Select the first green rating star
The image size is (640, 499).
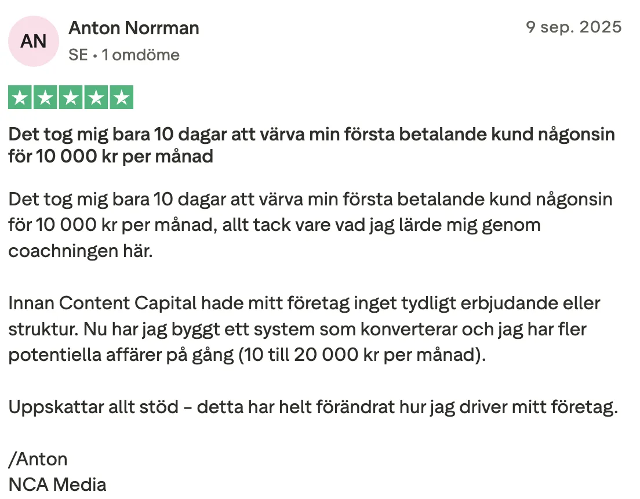(x=20, y=97)
